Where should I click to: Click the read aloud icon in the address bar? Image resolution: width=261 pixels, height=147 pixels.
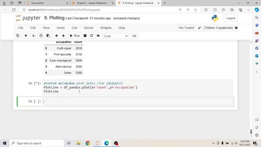[188, 10]
